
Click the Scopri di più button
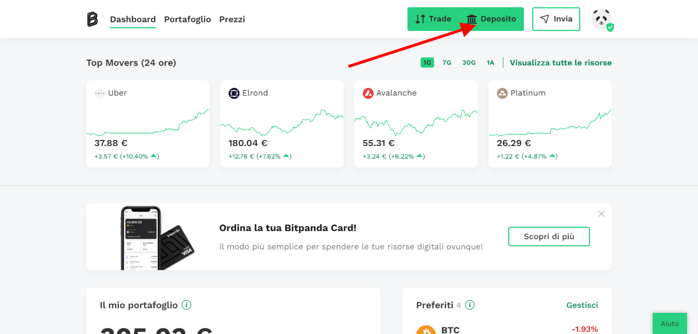[549, 236]
